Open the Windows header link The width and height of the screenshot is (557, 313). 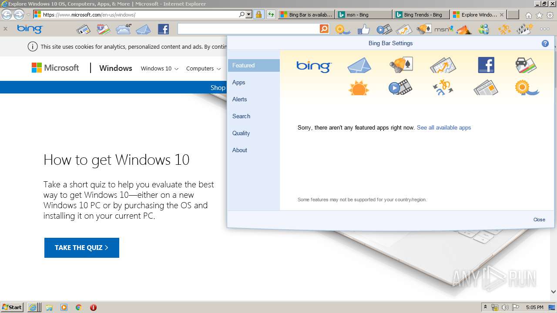[x=116, y=68]
